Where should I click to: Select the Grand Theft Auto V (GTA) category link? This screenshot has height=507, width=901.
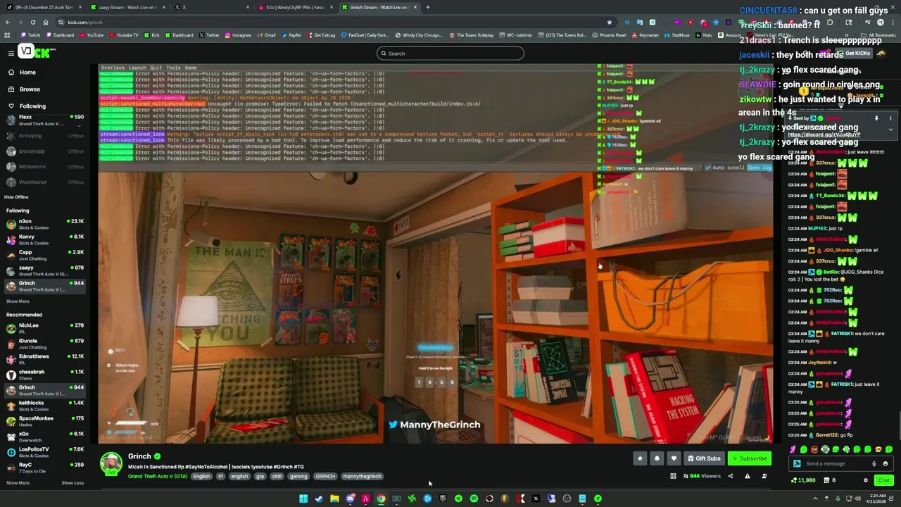point(158,476)
